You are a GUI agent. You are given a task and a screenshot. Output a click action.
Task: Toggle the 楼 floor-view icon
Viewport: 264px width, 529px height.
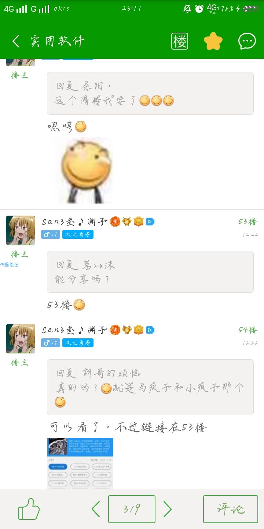point(180,41)
